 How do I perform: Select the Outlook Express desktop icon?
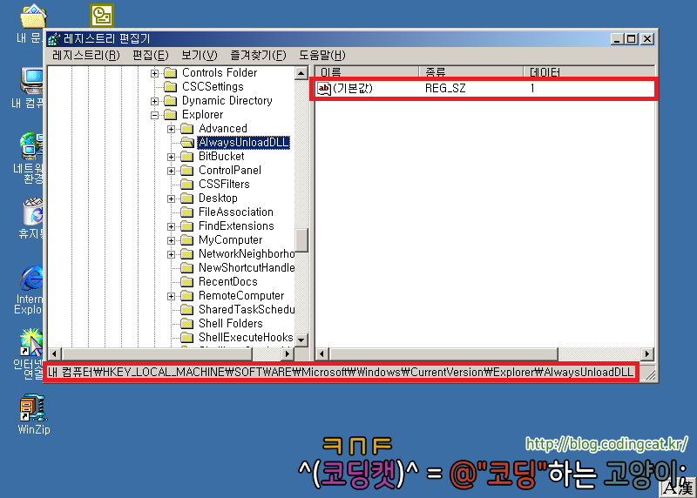click(102, 15)
